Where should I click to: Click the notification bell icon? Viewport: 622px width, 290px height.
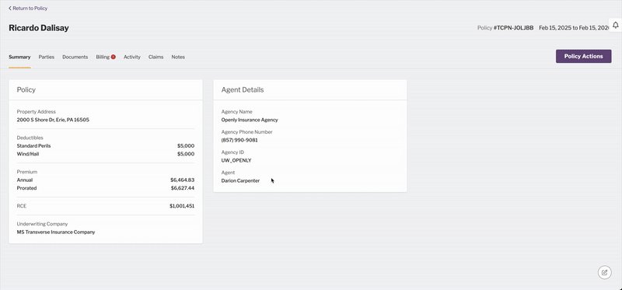pyautogui.click(x=615, y=25)
